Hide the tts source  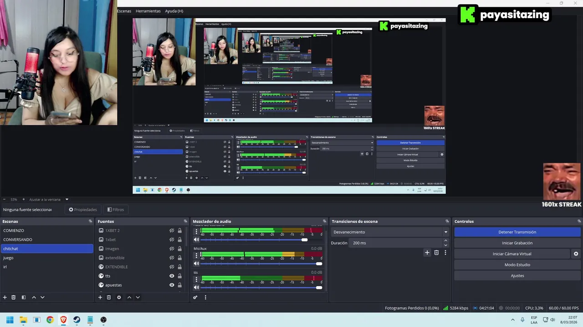(172, 276)
